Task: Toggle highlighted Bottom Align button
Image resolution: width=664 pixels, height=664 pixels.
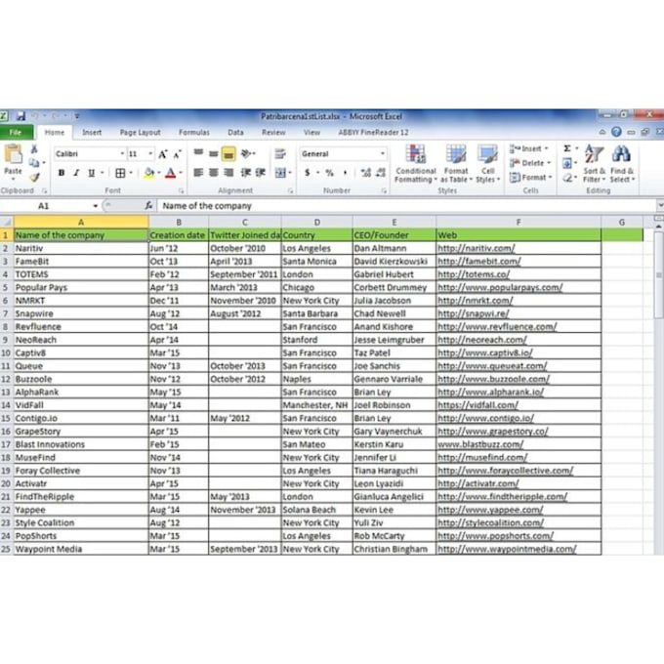Action: [x=228, y=154]
